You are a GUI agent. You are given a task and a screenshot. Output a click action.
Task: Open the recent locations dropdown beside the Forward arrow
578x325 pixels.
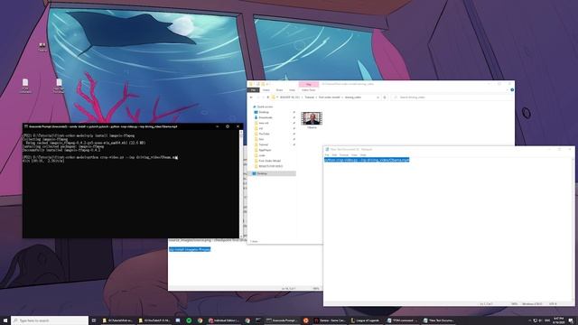coord(263,97)
